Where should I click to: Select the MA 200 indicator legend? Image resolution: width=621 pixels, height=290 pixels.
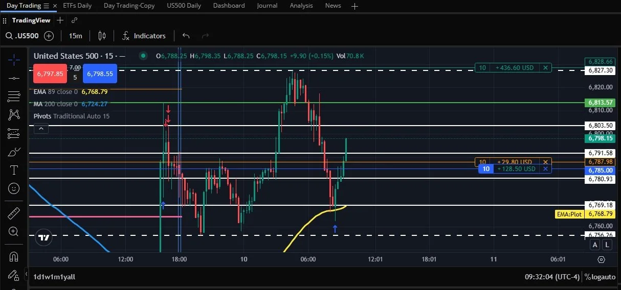[x=71, y=104]
